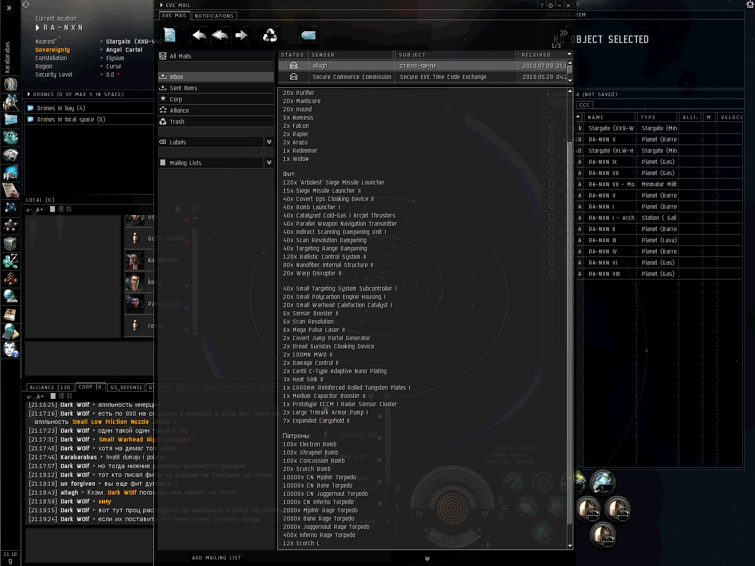755x566 pixels.
Task: Decrease Local chat font size
Action: click(x=29, y=209)
